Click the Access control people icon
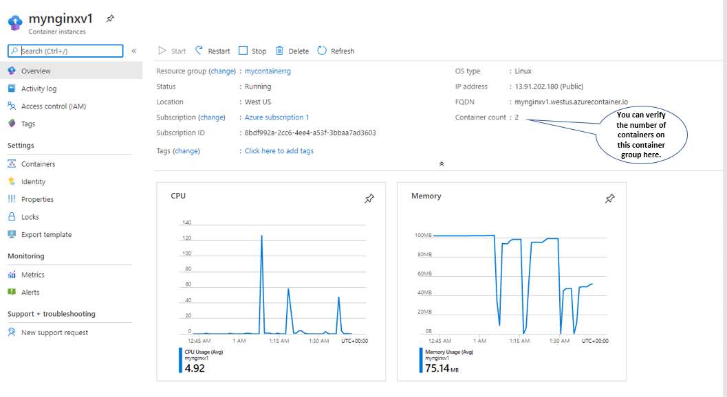This screenshot has width=727, height=397. pos(12,106)
